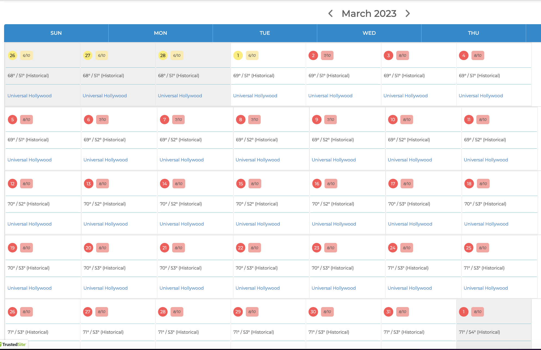Click 70° / 52° weather text for March 12
The width and height of the screenshot is (541, 350).
(x=29, y=204)
